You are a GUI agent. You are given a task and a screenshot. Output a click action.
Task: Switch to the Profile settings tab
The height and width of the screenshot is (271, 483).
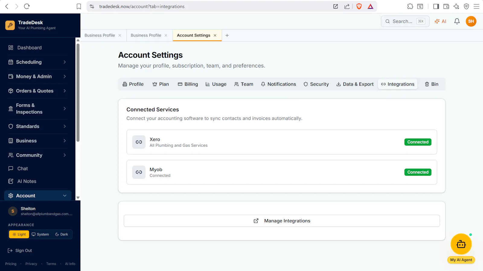(x=133, y=84)
